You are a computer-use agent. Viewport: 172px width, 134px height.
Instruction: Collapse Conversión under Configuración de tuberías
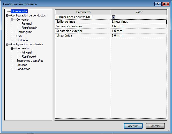pyautogui.click(x=12, y=48)
